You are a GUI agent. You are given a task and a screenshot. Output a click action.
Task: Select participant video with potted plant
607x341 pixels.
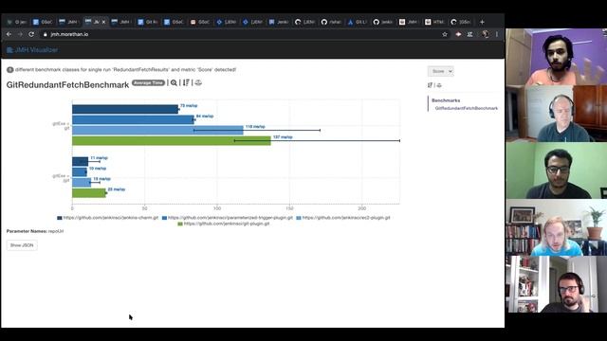tap(556, 227)
